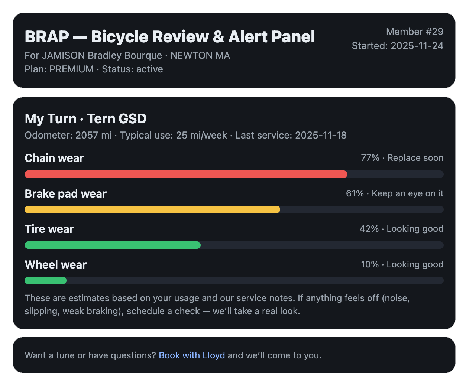Click the estimates disclaimer paragraph
The height and width of the screenshot is (384, 466).
pos(217,305)
